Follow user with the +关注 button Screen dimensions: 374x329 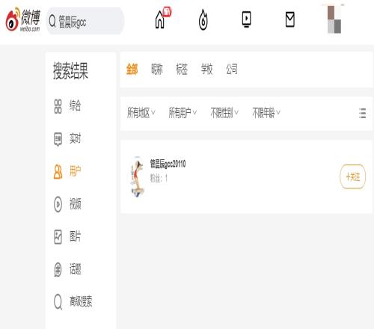coord(353,176)
